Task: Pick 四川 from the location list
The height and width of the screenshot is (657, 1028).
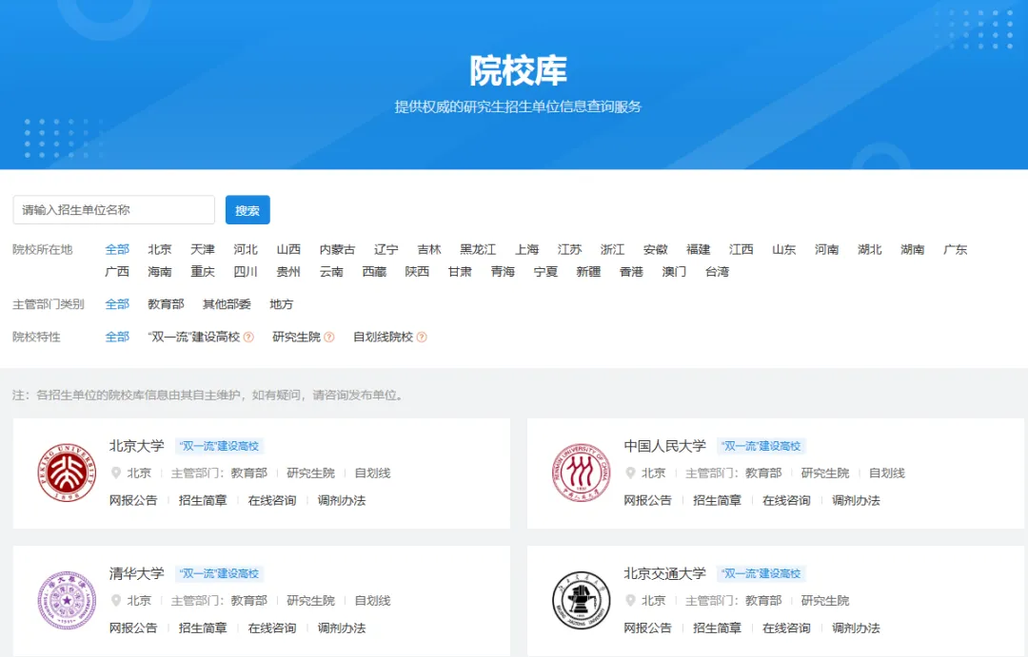Action: point(246,272)
